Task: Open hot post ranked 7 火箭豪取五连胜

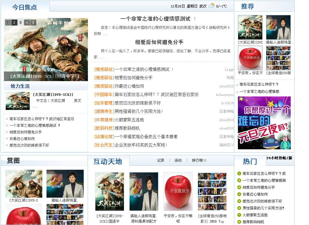Action: pyautogui.click(x=255, y=215)
